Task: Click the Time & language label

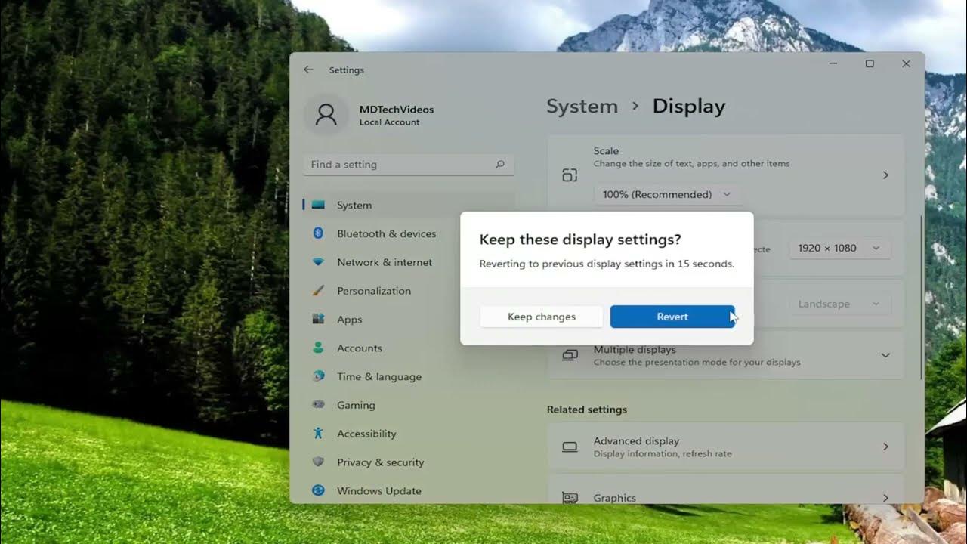Action: tap(379, 376)
